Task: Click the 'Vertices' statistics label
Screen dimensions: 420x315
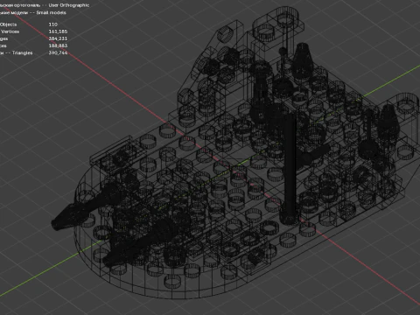Action: click(10, 31)
